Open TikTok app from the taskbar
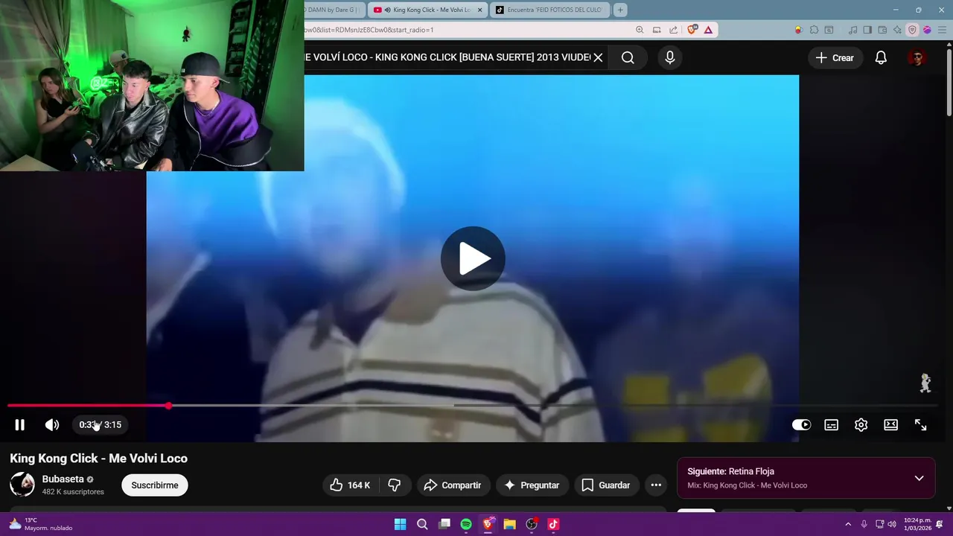This screenshot has height=536, width=953. [x=553, y=524]
